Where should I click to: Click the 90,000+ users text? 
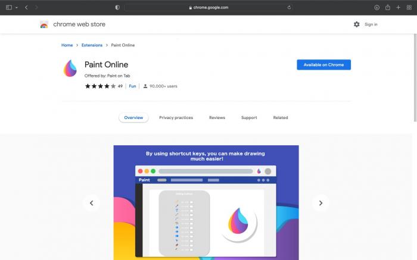163,86
